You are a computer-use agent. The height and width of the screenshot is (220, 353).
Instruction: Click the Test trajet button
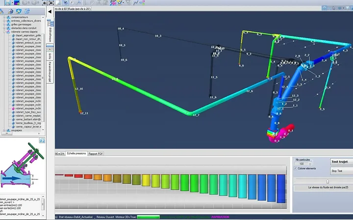pos(342,162)
